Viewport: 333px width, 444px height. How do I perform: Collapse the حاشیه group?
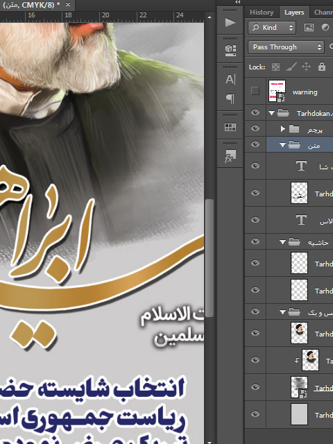tap(282, 242)
